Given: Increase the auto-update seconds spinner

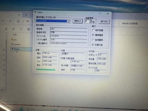Looking at the screenshot, I should pyautogui.click(x=90, y=21).
